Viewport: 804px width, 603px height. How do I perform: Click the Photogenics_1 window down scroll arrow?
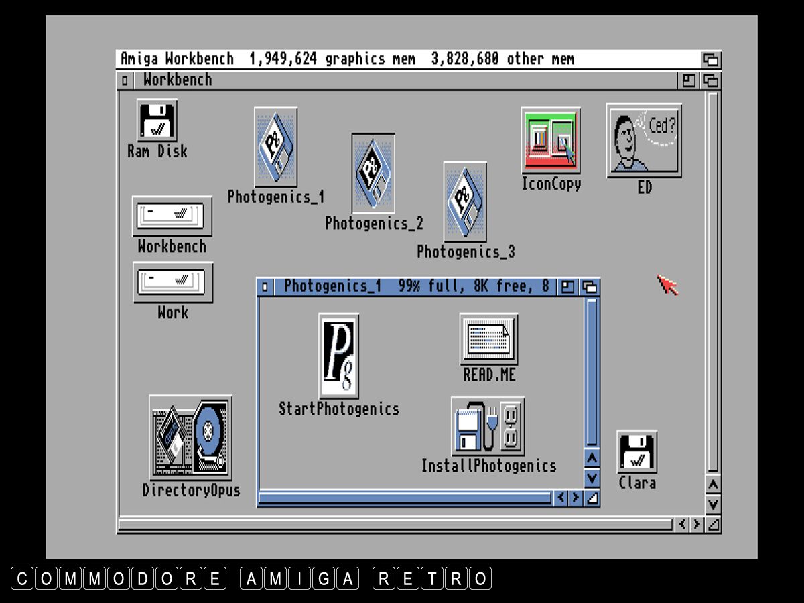pos(592,478)
